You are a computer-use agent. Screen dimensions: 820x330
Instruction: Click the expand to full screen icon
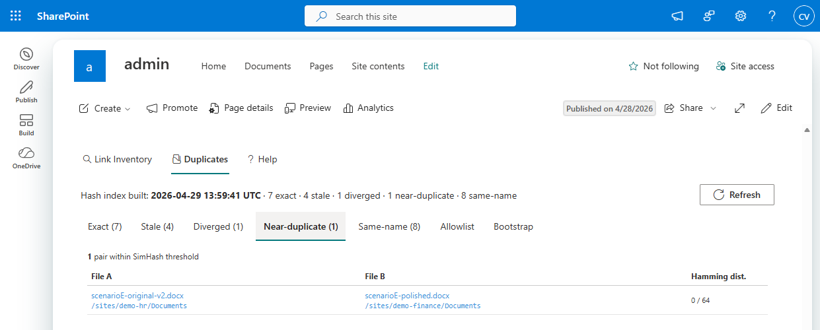click(740, 108)
